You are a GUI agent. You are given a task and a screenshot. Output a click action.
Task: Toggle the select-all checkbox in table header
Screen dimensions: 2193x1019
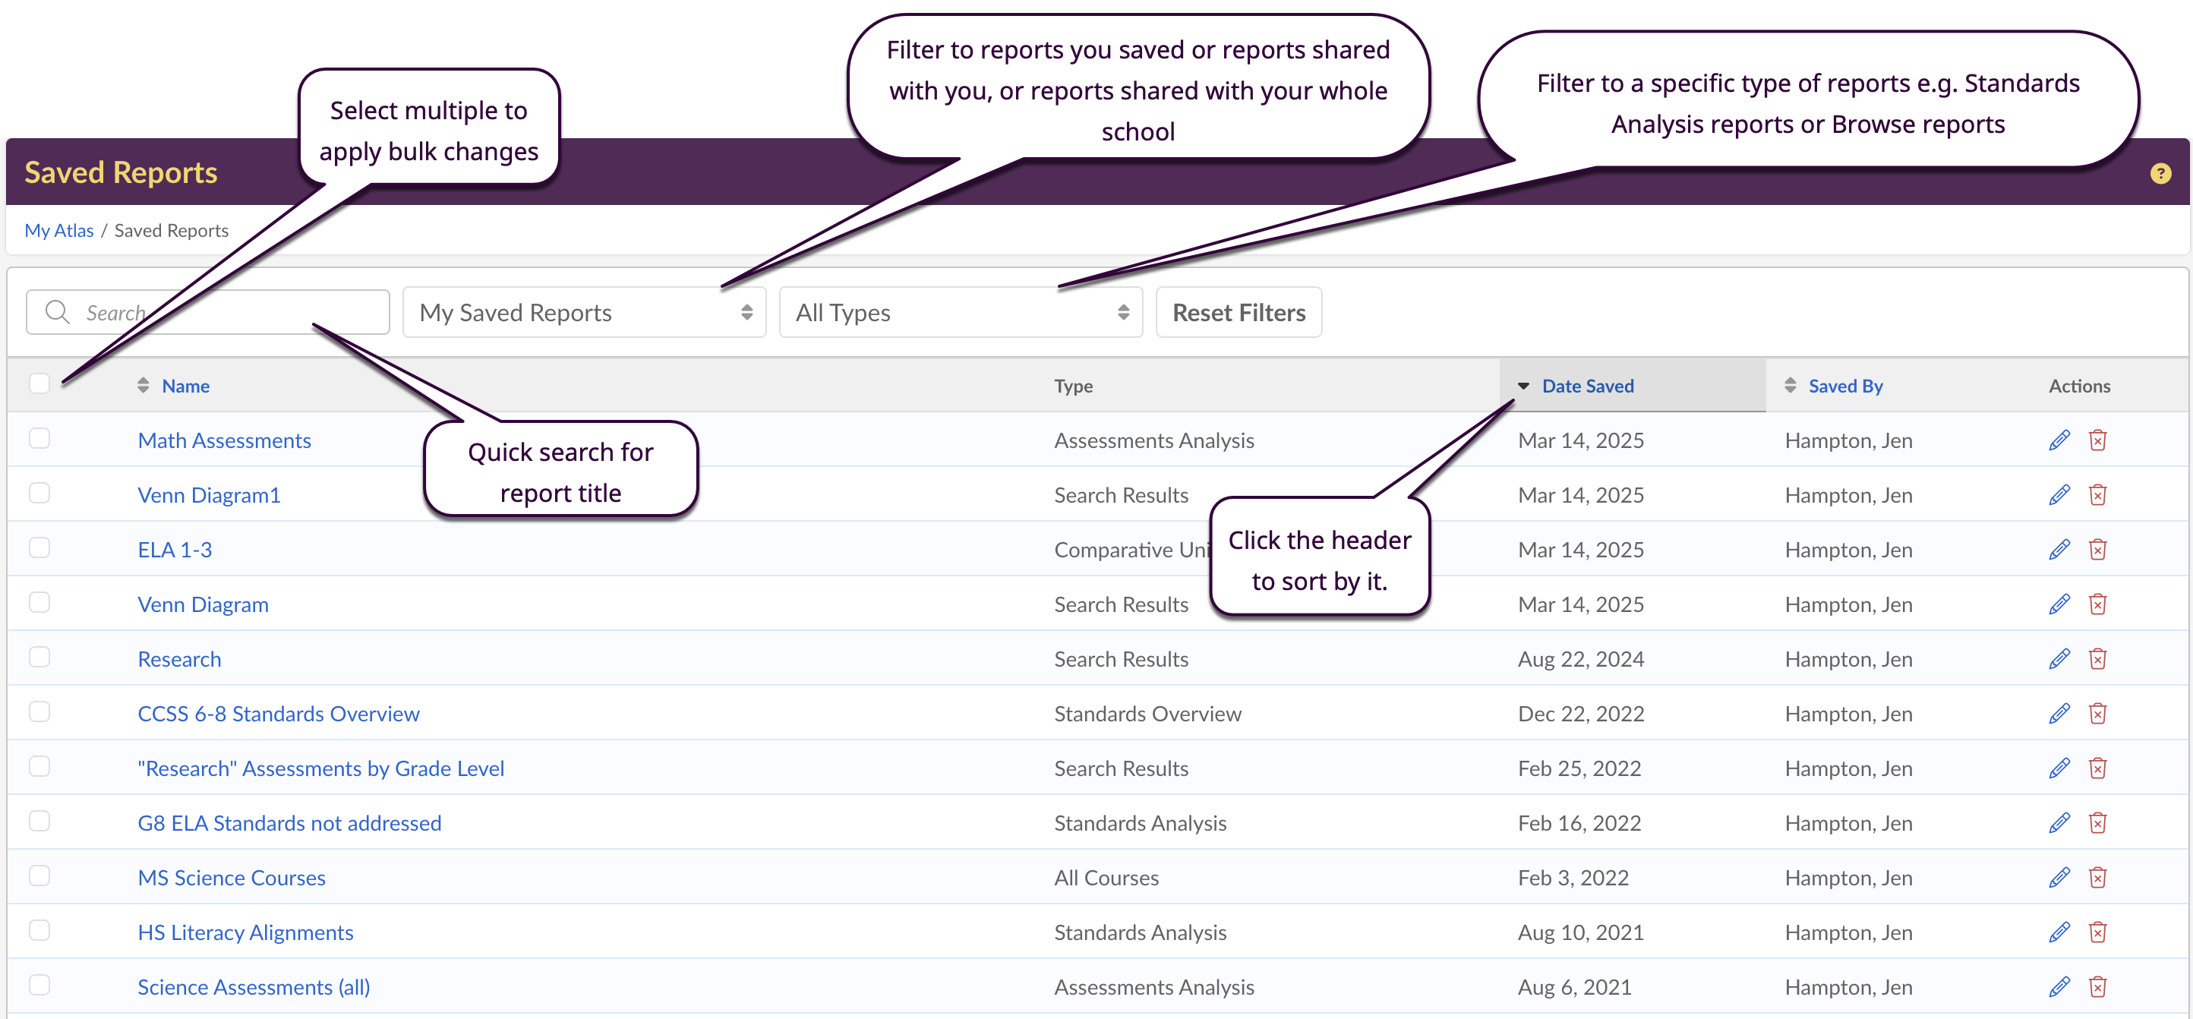point(39,384)
